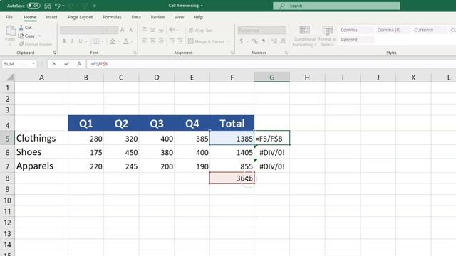Click the Center alignment icon
This screenshot has height=256, width=456.
tap(152, 41)
